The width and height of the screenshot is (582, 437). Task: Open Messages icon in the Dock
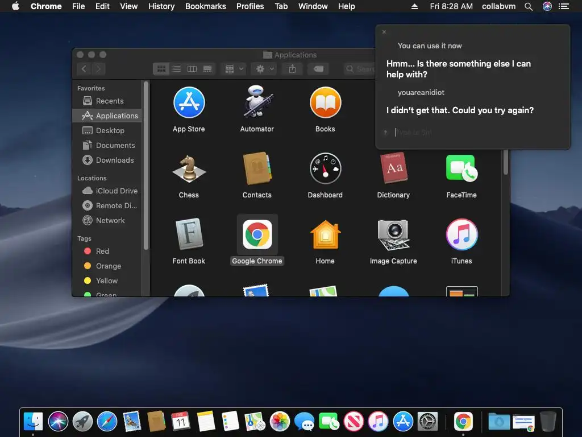click(x=305, y=422)
